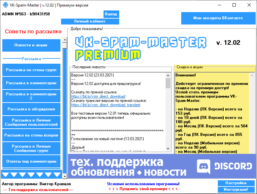Click the Инструкции! button
Image resolution: width=257 pixels, height=194 pixels.
point(235,189)
